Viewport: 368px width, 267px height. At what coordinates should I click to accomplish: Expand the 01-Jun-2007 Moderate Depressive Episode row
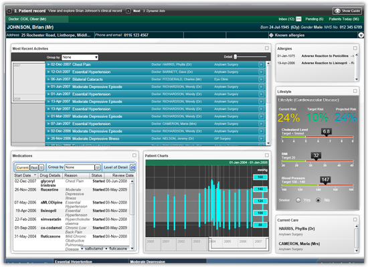coord(49,86)
